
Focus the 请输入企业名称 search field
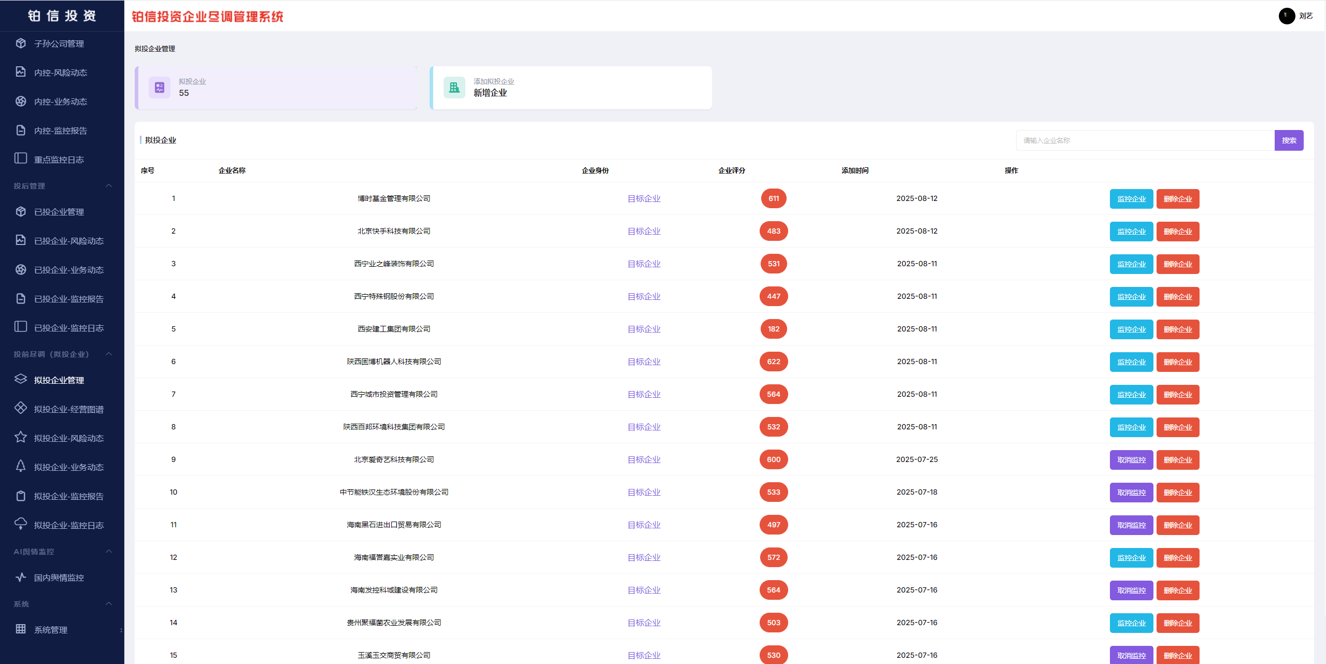(1145, 140)
